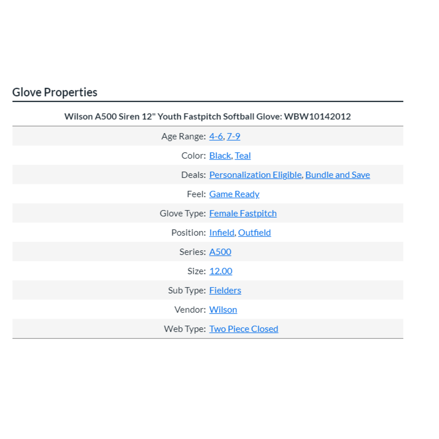Open the Female Fastpitch glove type link
Screen dimensions: 439x439
pos(243,213)
